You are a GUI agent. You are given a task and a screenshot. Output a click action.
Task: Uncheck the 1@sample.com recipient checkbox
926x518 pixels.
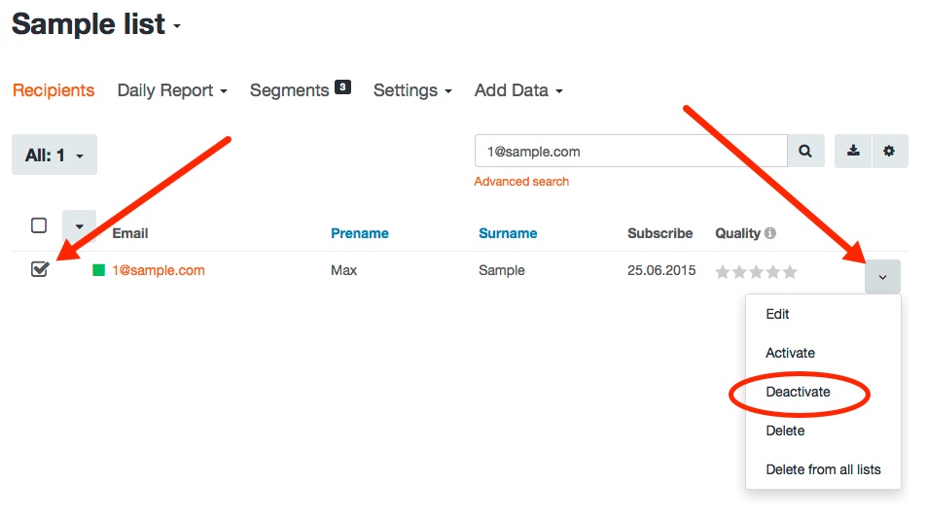[x=39, y=269]
